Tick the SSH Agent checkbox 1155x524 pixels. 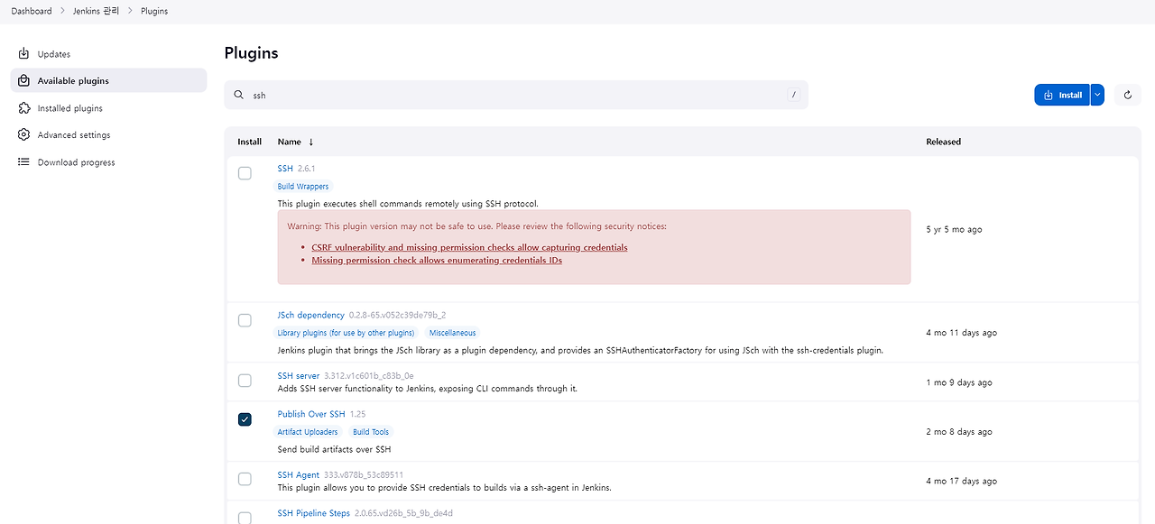coord(245,479)
